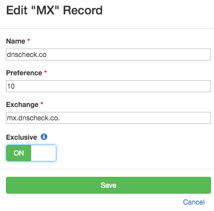Turn off the Exclusive toggle switch

31,153
